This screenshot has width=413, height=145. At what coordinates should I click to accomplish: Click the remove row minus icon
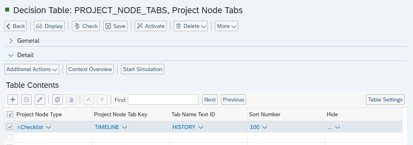[26, 99]
